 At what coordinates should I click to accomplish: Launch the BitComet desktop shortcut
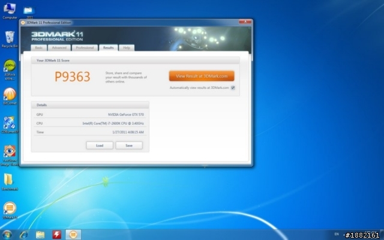pos(10,96)
